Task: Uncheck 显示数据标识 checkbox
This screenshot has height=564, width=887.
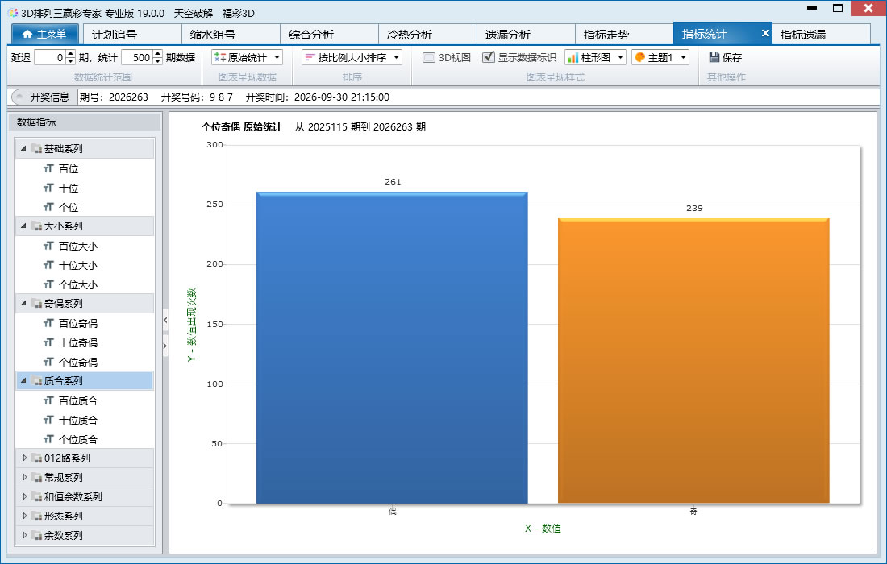Action: [488, 57]
